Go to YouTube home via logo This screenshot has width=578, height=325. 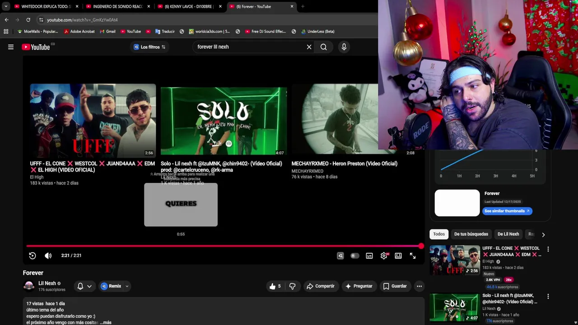36,47
